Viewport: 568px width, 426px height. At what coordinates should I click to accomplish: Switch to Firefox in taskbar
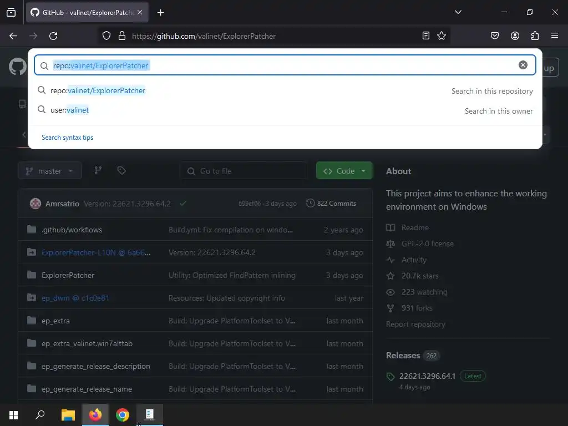click(95, 415)
